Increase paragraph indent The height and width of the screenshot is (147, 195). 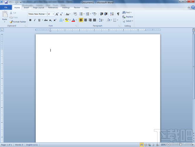(106, 14)
